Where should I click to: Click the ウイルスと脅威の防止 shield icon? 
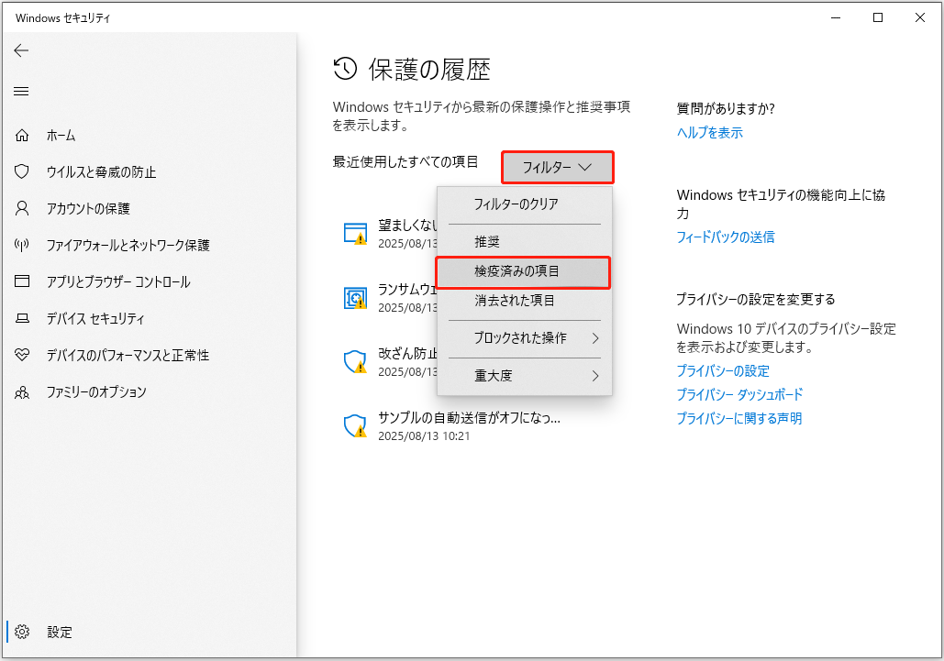click(x=23, y=172)
